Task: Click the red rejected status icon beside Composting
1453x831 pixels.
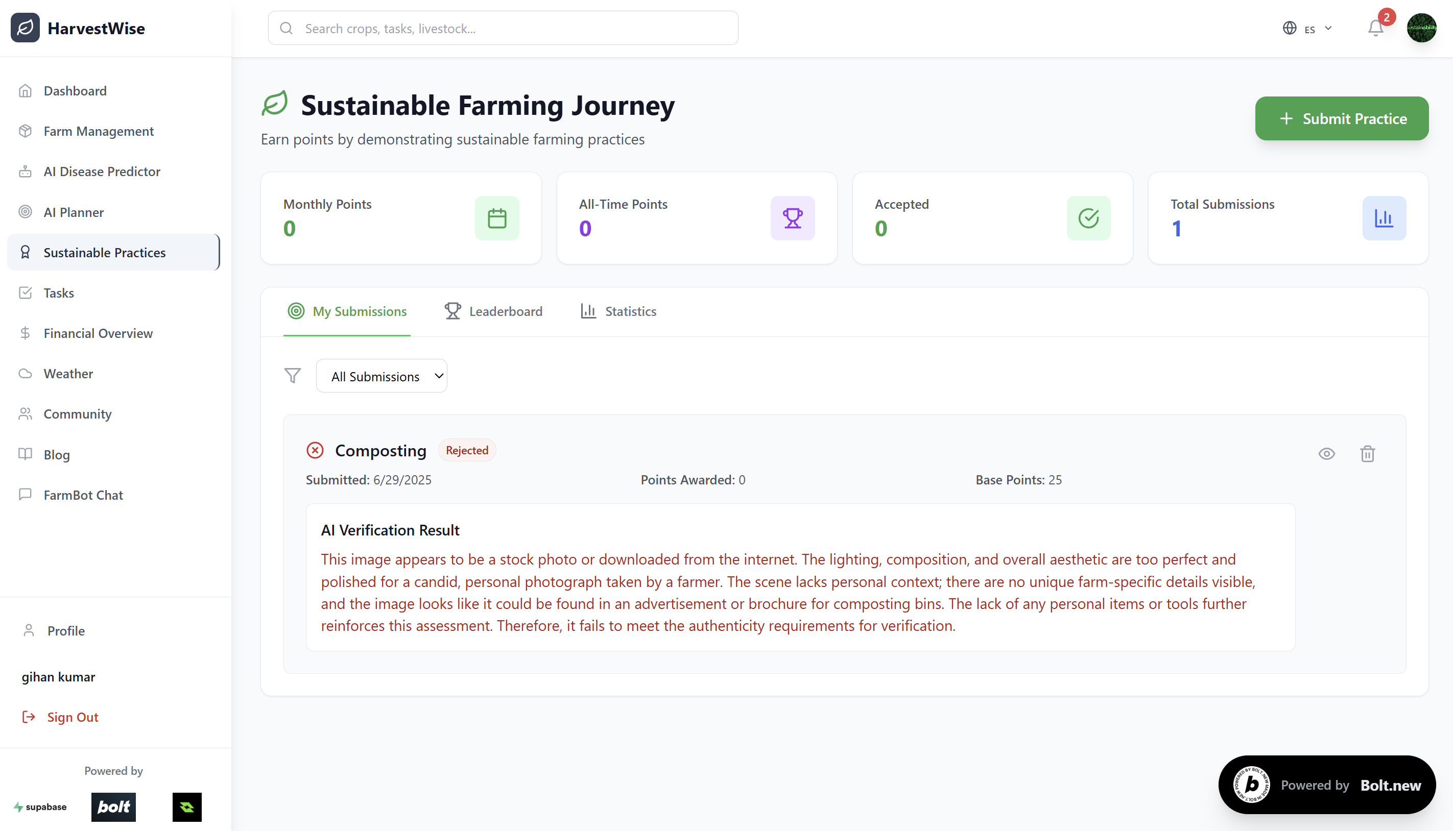Action: pos(315,450)
